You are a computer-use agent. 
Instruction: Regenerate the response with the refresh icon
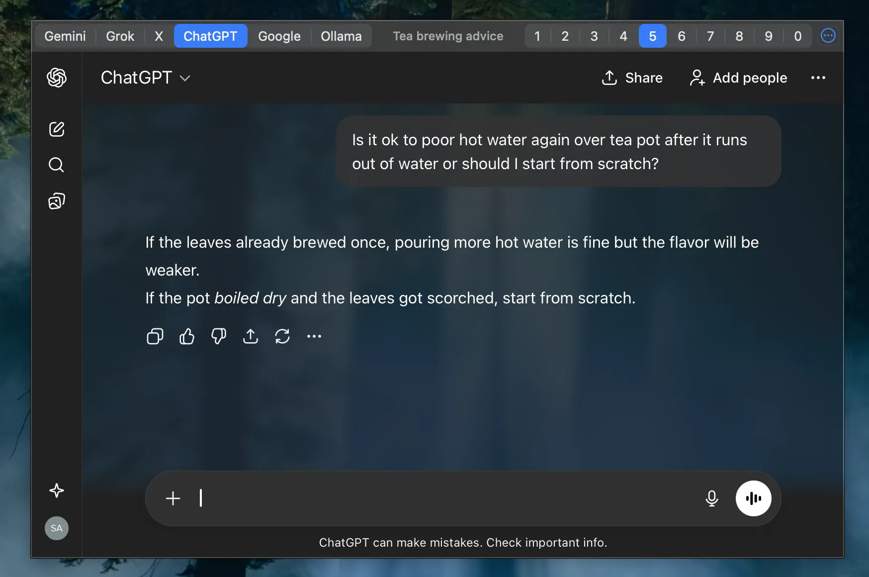282,337
